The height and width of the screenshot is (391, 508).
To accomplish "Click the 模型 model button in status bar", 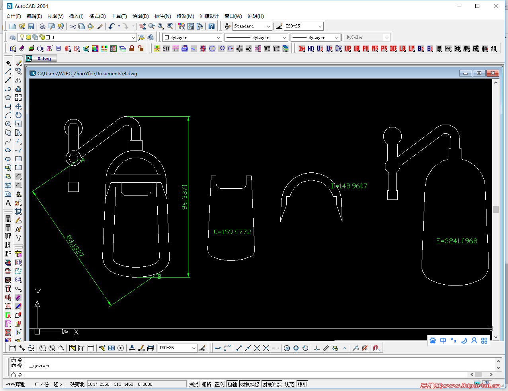I will pyautogui.click(x=303, y=384).
